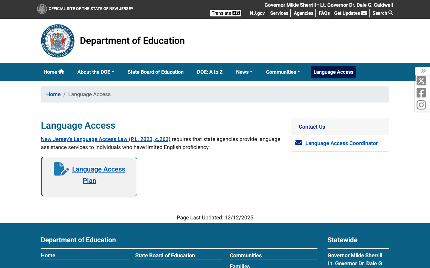Image resolution: width=430 pixels, height=268 pixels.
Task: Click the Department of Education seal logo
Action: [58, 41]
